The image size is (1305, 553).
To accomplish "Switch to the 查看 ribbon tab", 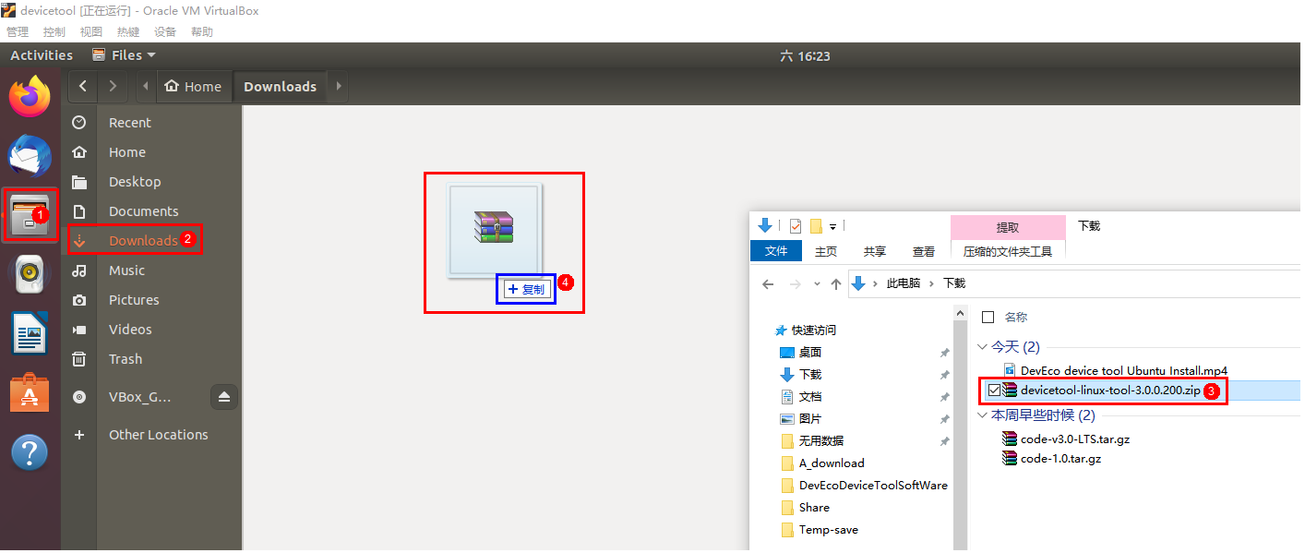I will [924, 250].
